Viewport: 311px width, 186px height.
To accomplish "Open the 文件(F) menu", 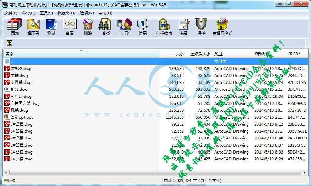I will coord(11,13).
